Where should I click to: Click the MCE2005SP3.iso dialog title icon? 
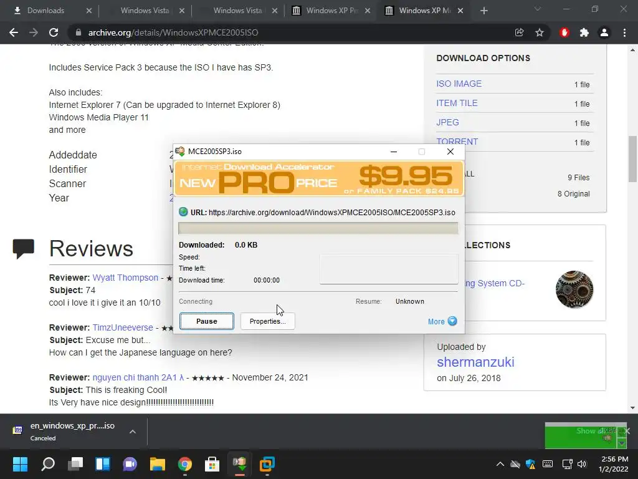pos(180,152)
